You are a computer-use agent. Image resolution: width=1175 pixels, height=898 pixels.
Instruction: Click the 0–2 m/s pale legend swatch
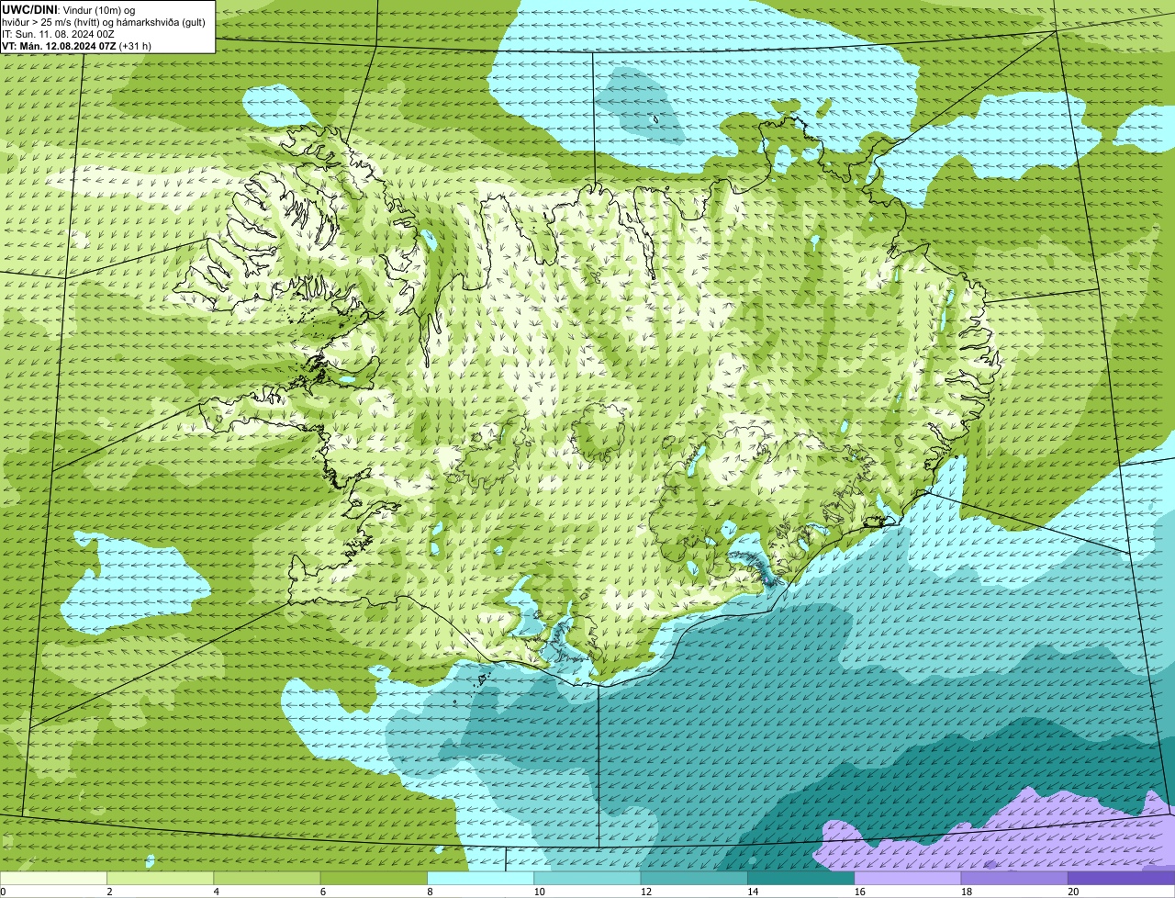pyautogui.click(x=53, y=879)
